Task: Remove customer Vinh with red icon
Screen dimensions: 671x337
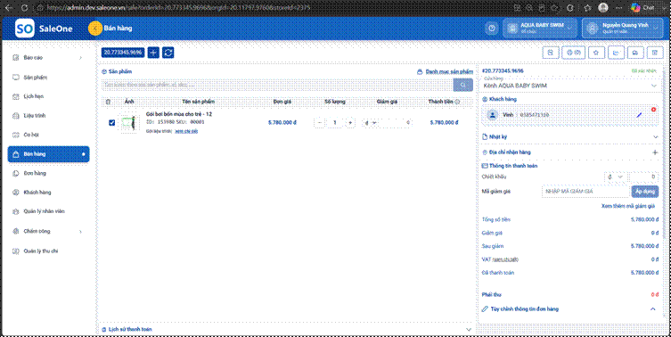Action: (x=653, y=110)
